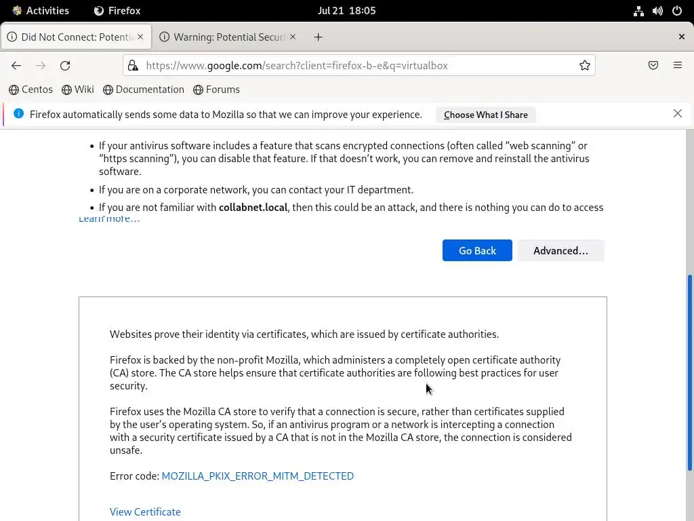Image resolution: width=694 pixels, height=521 pixels.
Task: Click the globe icon beside Forums bookmark
Action: point(199,90)
